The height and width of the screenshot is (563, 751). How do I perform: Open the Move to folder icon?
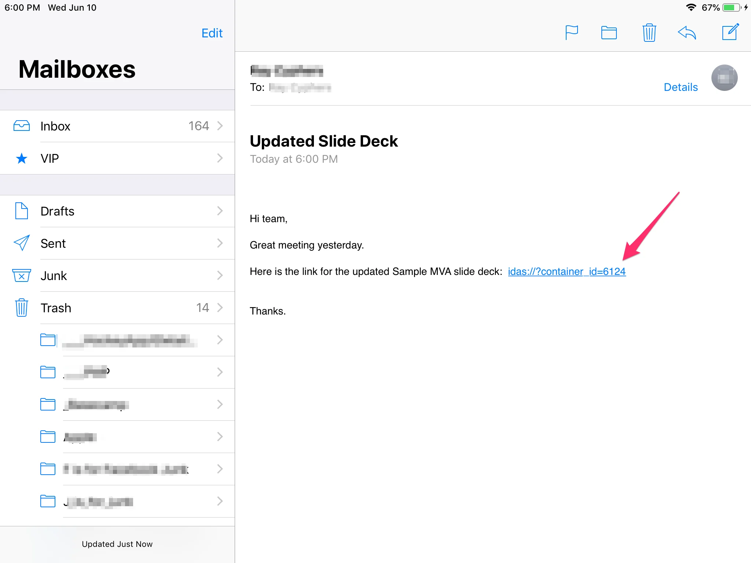609,33
